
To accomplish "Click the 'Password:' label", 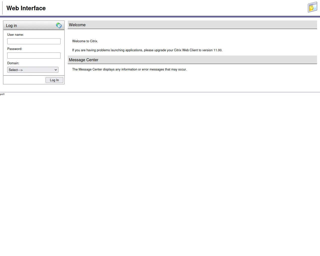I will pyautogui.click(x=15, y=49).
